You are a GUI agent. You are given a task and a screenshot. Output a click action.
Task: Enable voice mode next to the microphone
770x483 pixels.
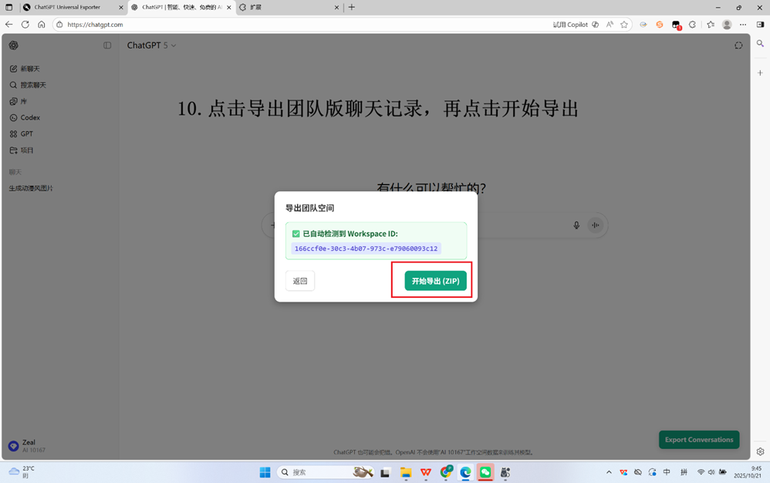[x=595, y=225]
